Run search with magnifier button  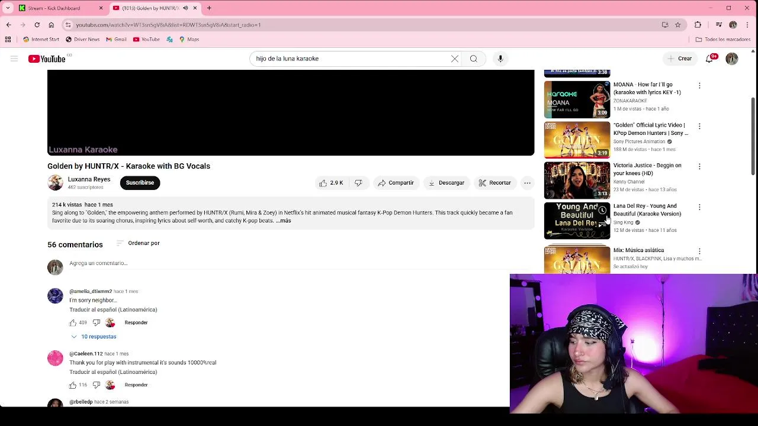(x=474, y=59)
